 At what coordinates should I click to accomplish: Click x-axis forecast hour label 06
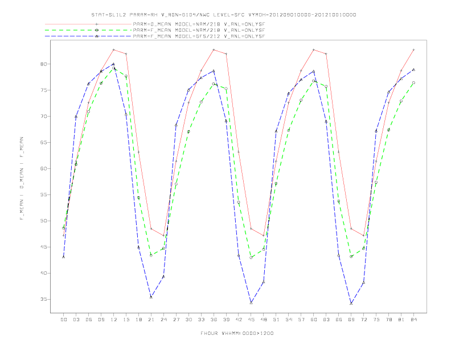click(x=89, y=320)
